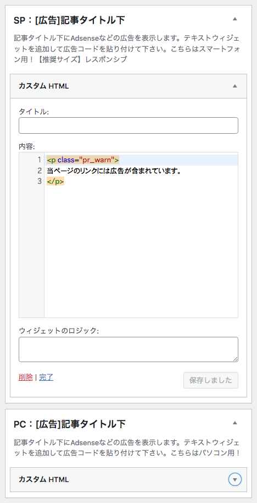Click PC description ending in パソコン用
Image resolution: width=257 pixels, height=503 pixels.
[127, 448]
